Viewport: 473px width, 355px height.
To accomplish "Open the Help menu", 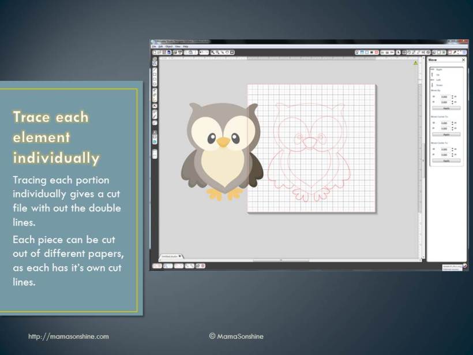I will click(185, 46).
